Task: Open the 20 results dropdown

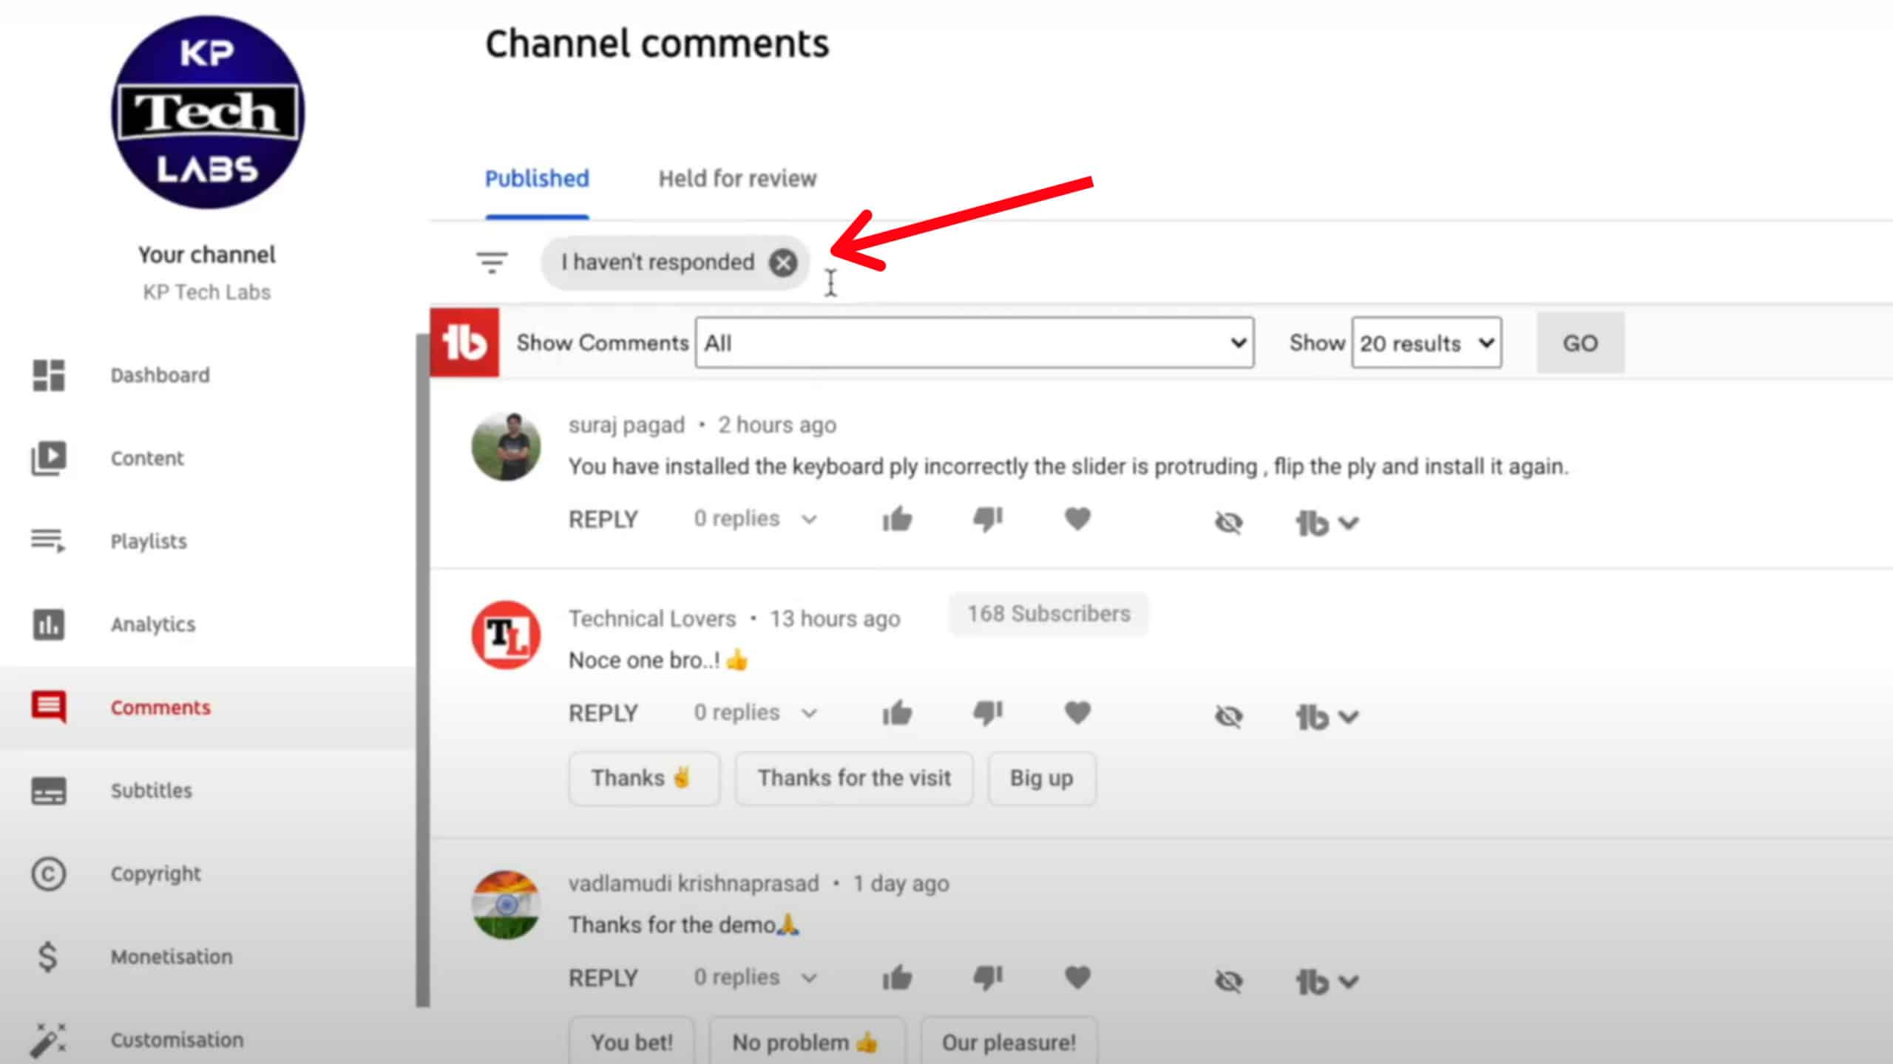Action: tap(1426, 343)
